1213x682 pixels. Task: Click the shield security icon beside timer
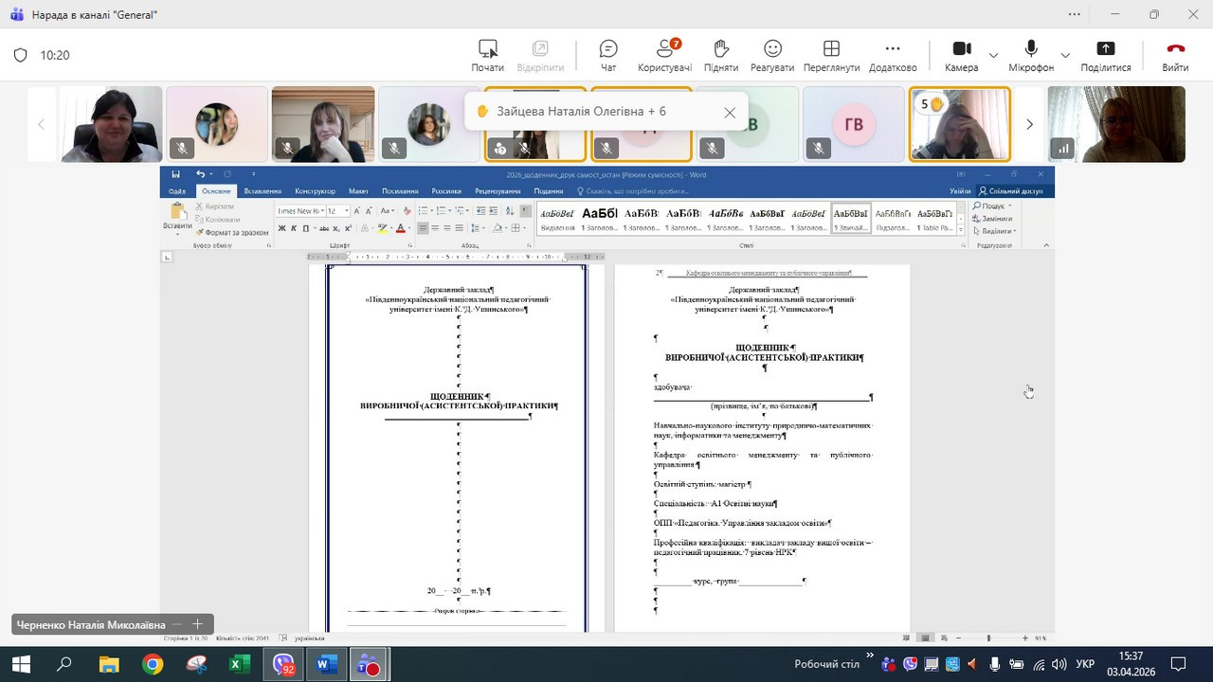pos(20,55)
